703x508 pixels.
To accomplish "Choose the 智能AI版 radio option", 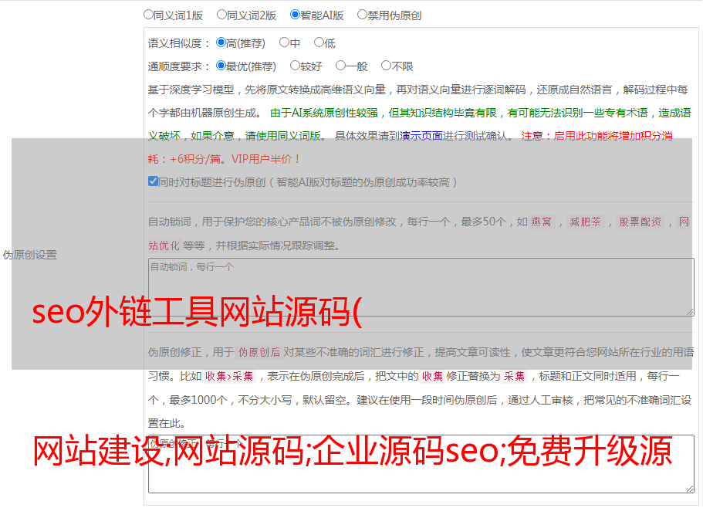I will tap(295, 15).
